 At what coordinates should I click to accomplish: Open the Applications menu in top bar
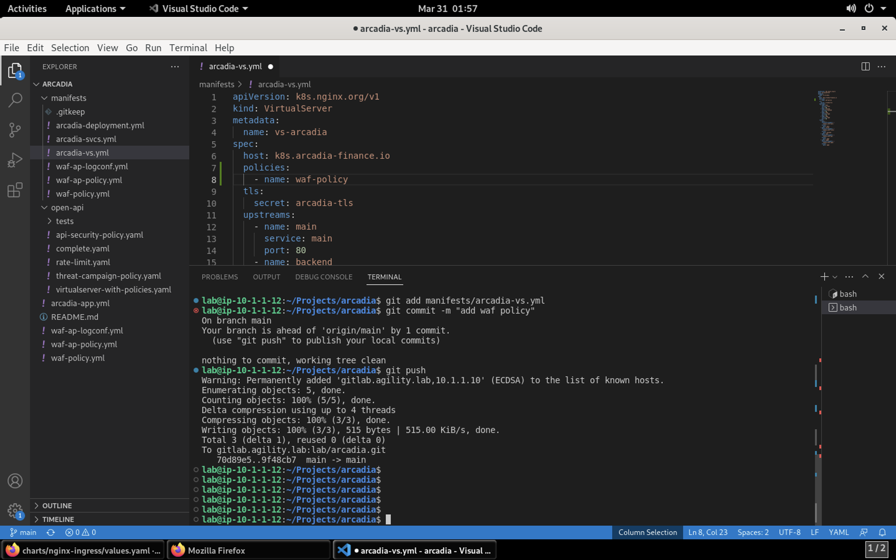(x=95, y=8)
